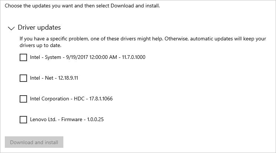Click the 'Lenovo Ltd.' vendor name
The image size is (276, 153).
pos(43,120)
